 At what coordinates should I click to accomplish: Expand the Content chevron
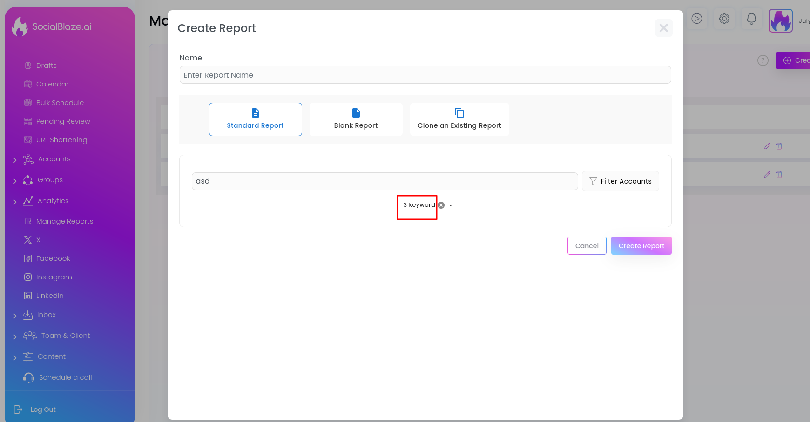(x=15, y=357)
